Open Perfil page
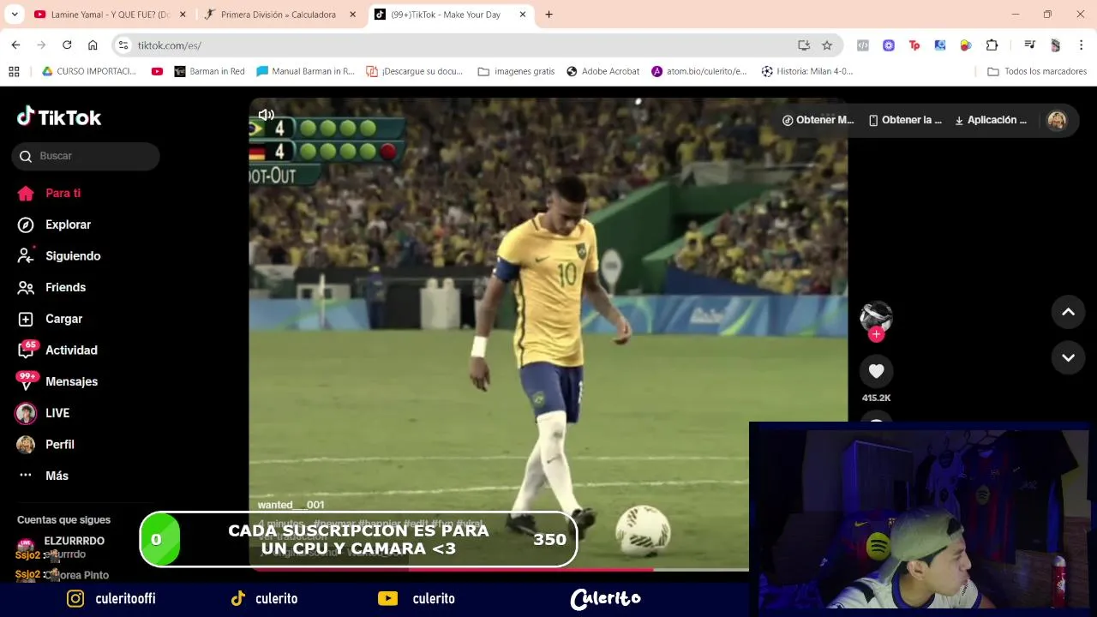The height and width of the screenshot is (617, 1097). 45,444
